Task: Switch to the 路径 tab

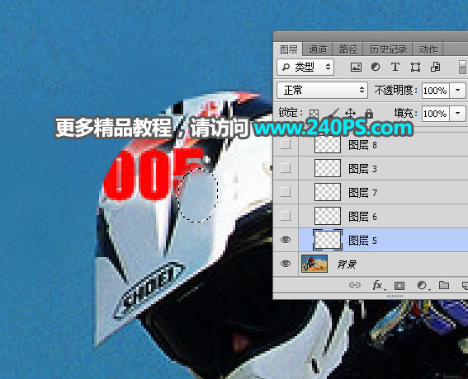Action: tap(347, 49)
